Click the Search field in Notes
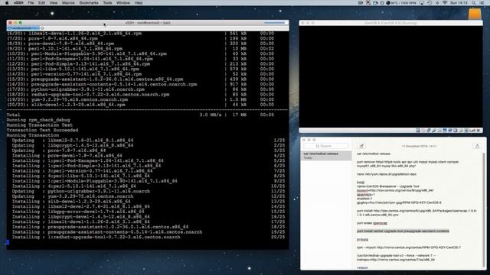 (325, 146)
